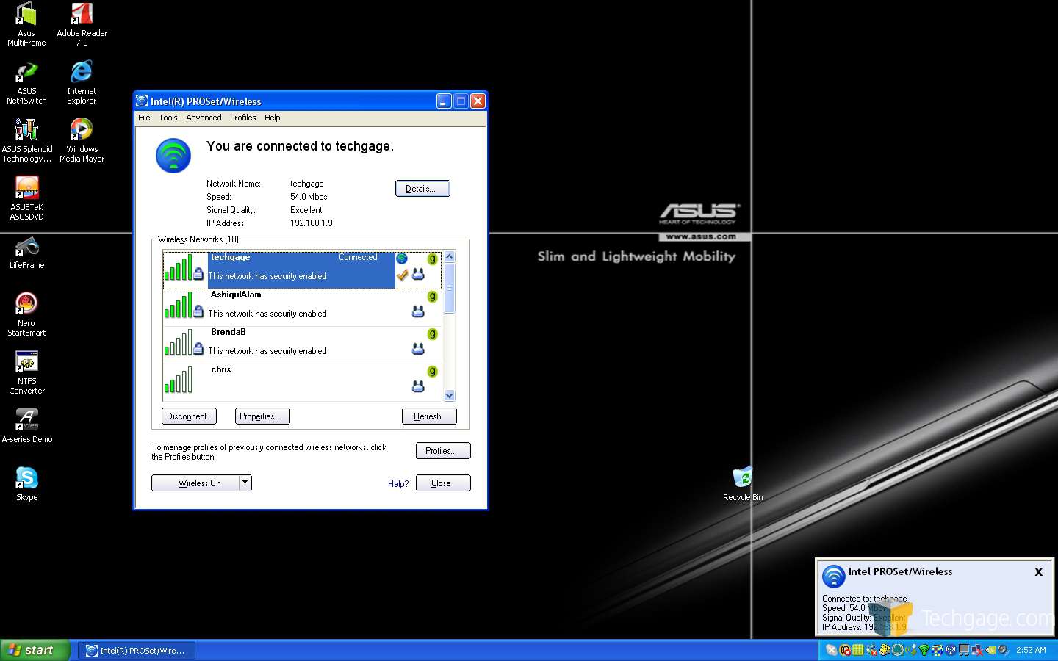Open the Profiles menu
Viewport: 1058px width, 661px height.
pyautogui.click(x=242, y=118)
